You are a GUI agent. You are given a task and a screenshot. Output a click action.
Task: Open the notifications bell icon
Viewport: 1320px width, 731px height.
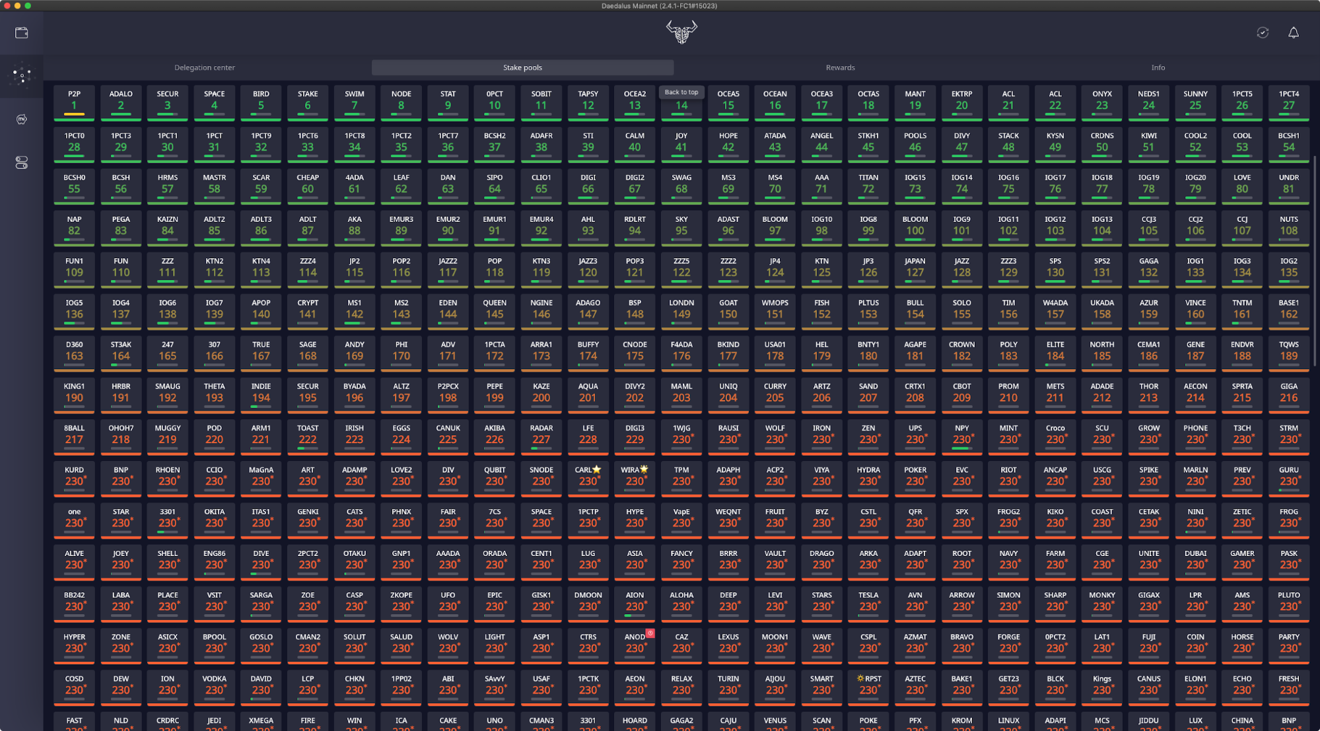pos(1293,32)
